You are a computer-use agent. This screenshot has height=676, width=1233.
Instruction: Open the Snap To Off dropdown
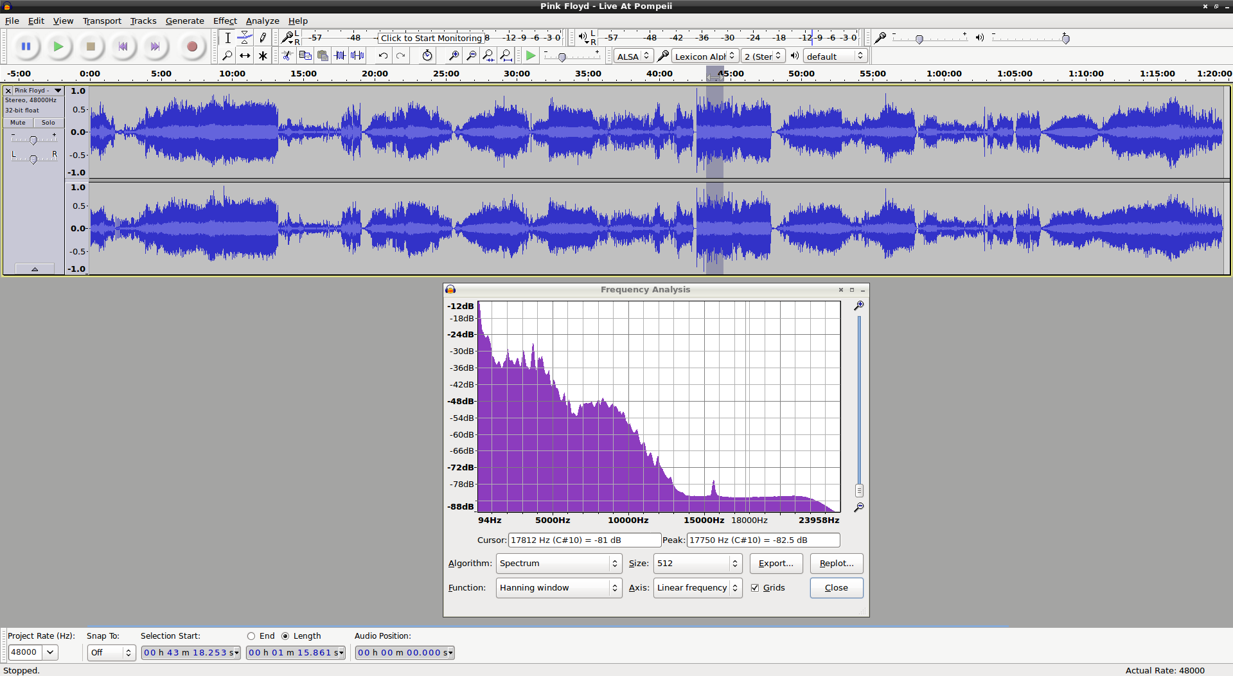pyautogui.click(x=111, y=653)
